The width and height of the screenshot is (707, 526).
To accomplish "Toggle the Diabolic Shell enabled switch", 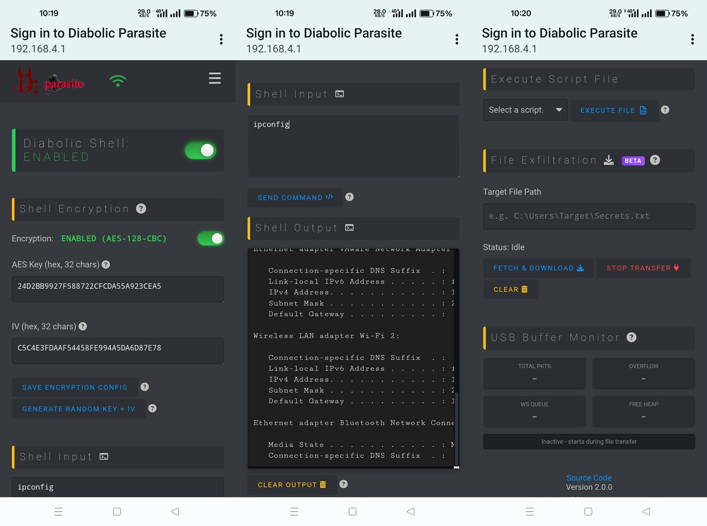I will pyautogui.click(x=201, y=151).
